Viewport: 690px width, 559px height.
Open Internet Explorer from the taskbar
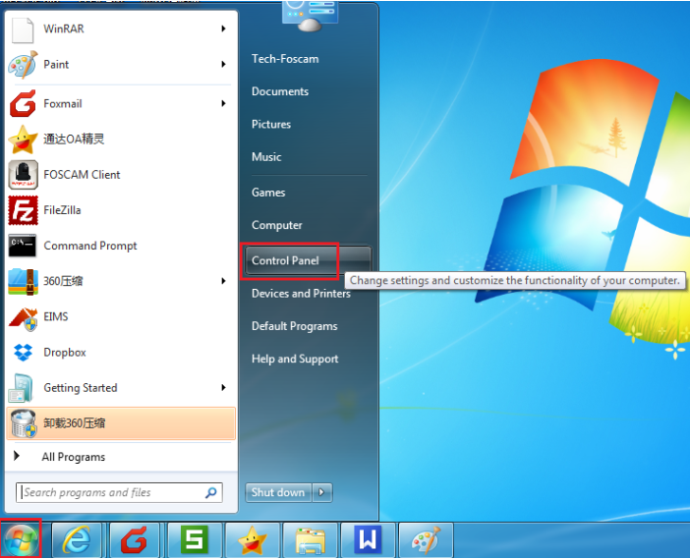77,539
